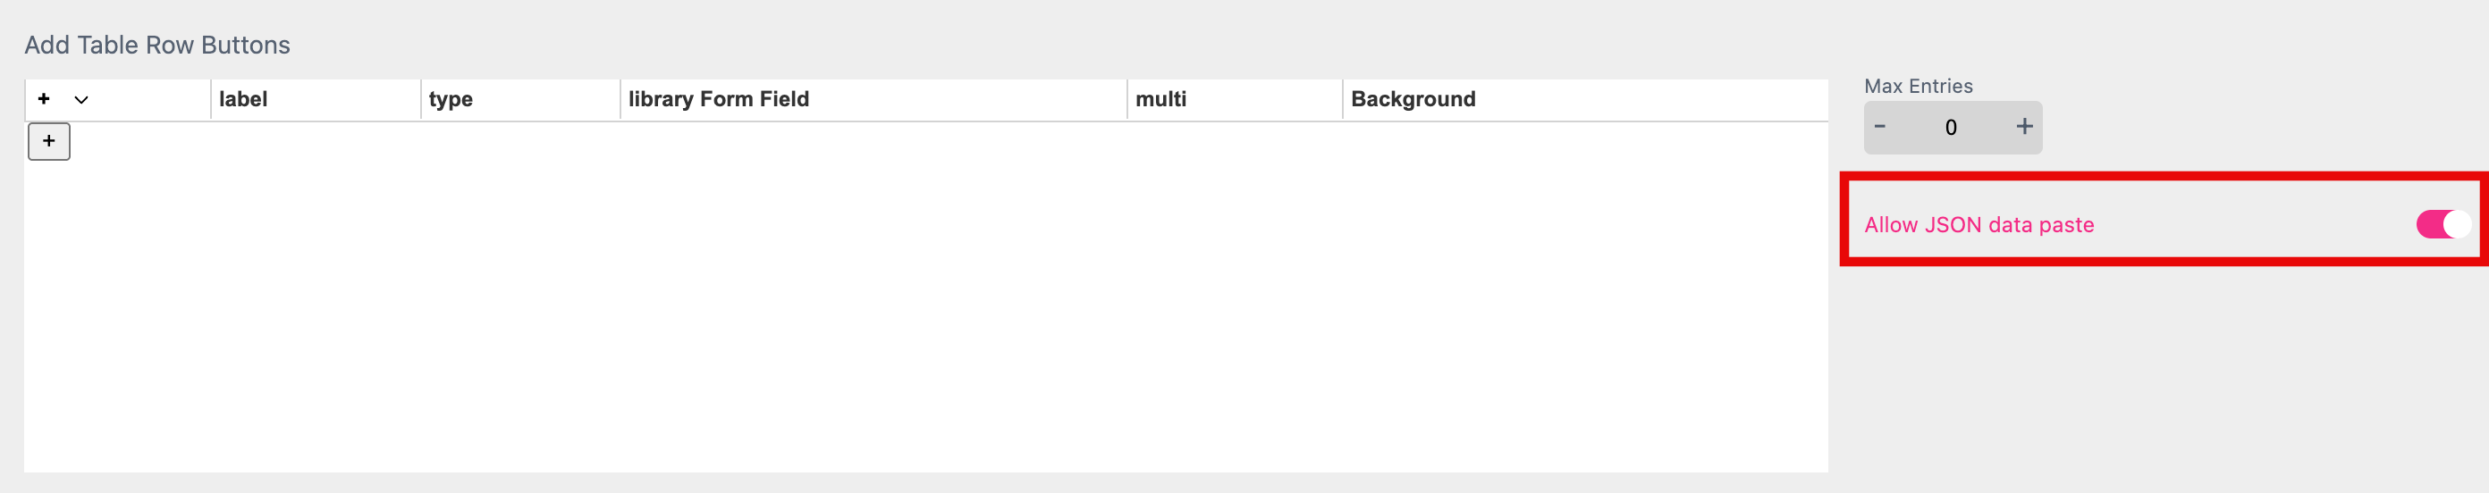Click the divider between library Form Field and multi
2489x493 pixels.
1127,99
